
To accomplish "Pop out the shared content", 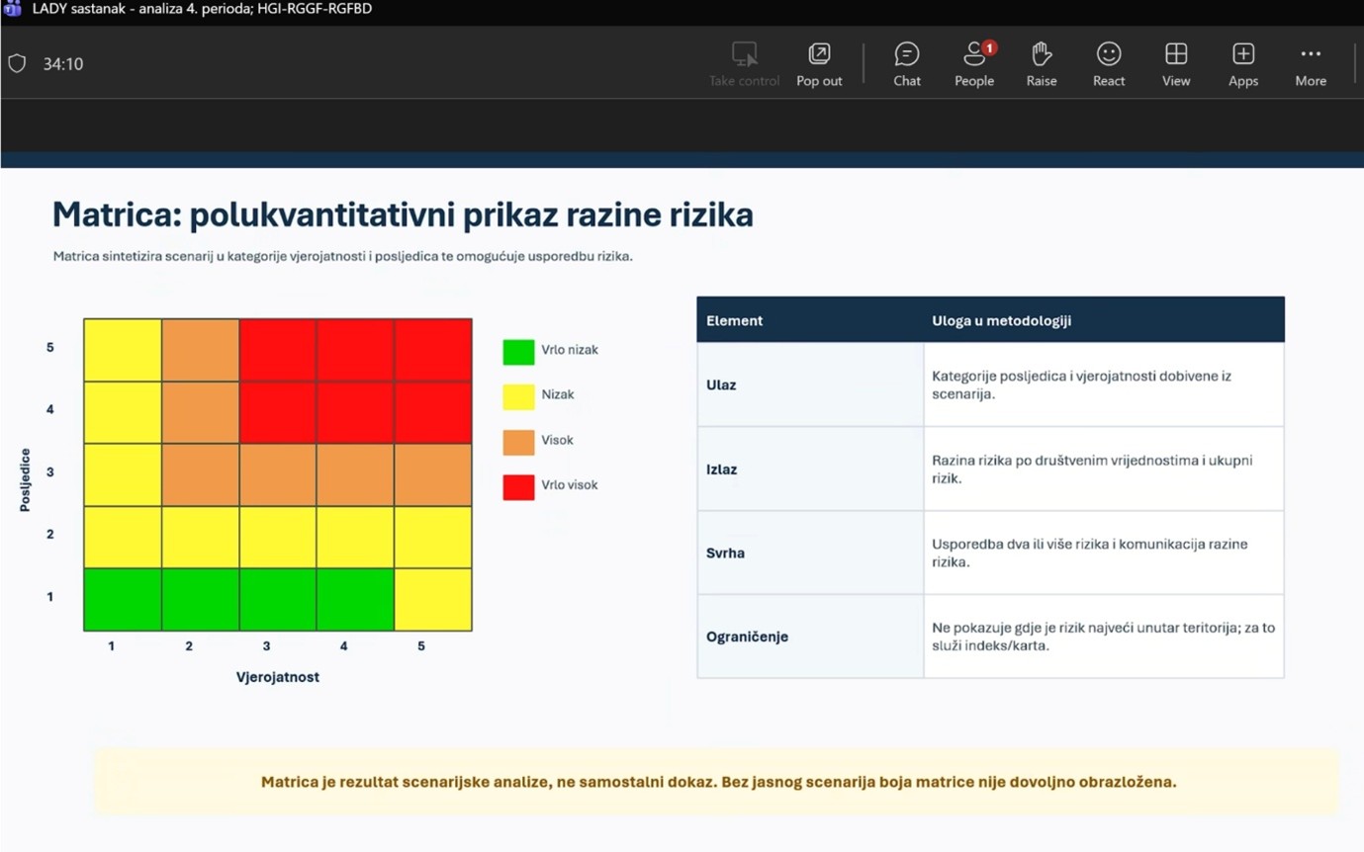I will [819, 64].
